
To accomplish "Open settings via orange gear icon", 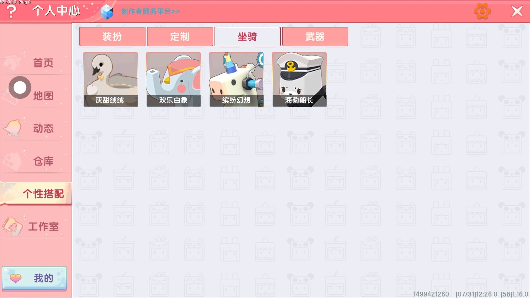I will click(482, 11).
